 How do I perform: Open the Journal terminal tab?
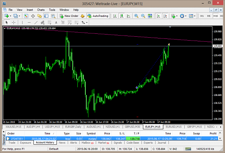click(162, 143)
